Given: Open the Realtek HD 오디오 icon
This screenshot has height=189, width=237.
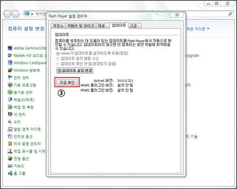Looking at the screenshot, I should (10, 55).
